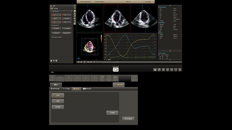
Task: Collapse the Left Ventricle results section
Action: (x=159, y=7)
